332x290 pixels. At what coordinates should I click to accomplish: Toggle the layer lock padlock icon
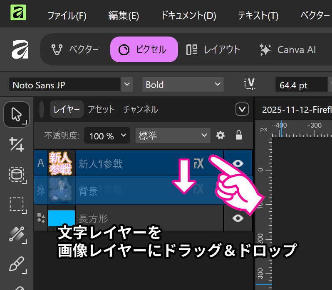239,135
